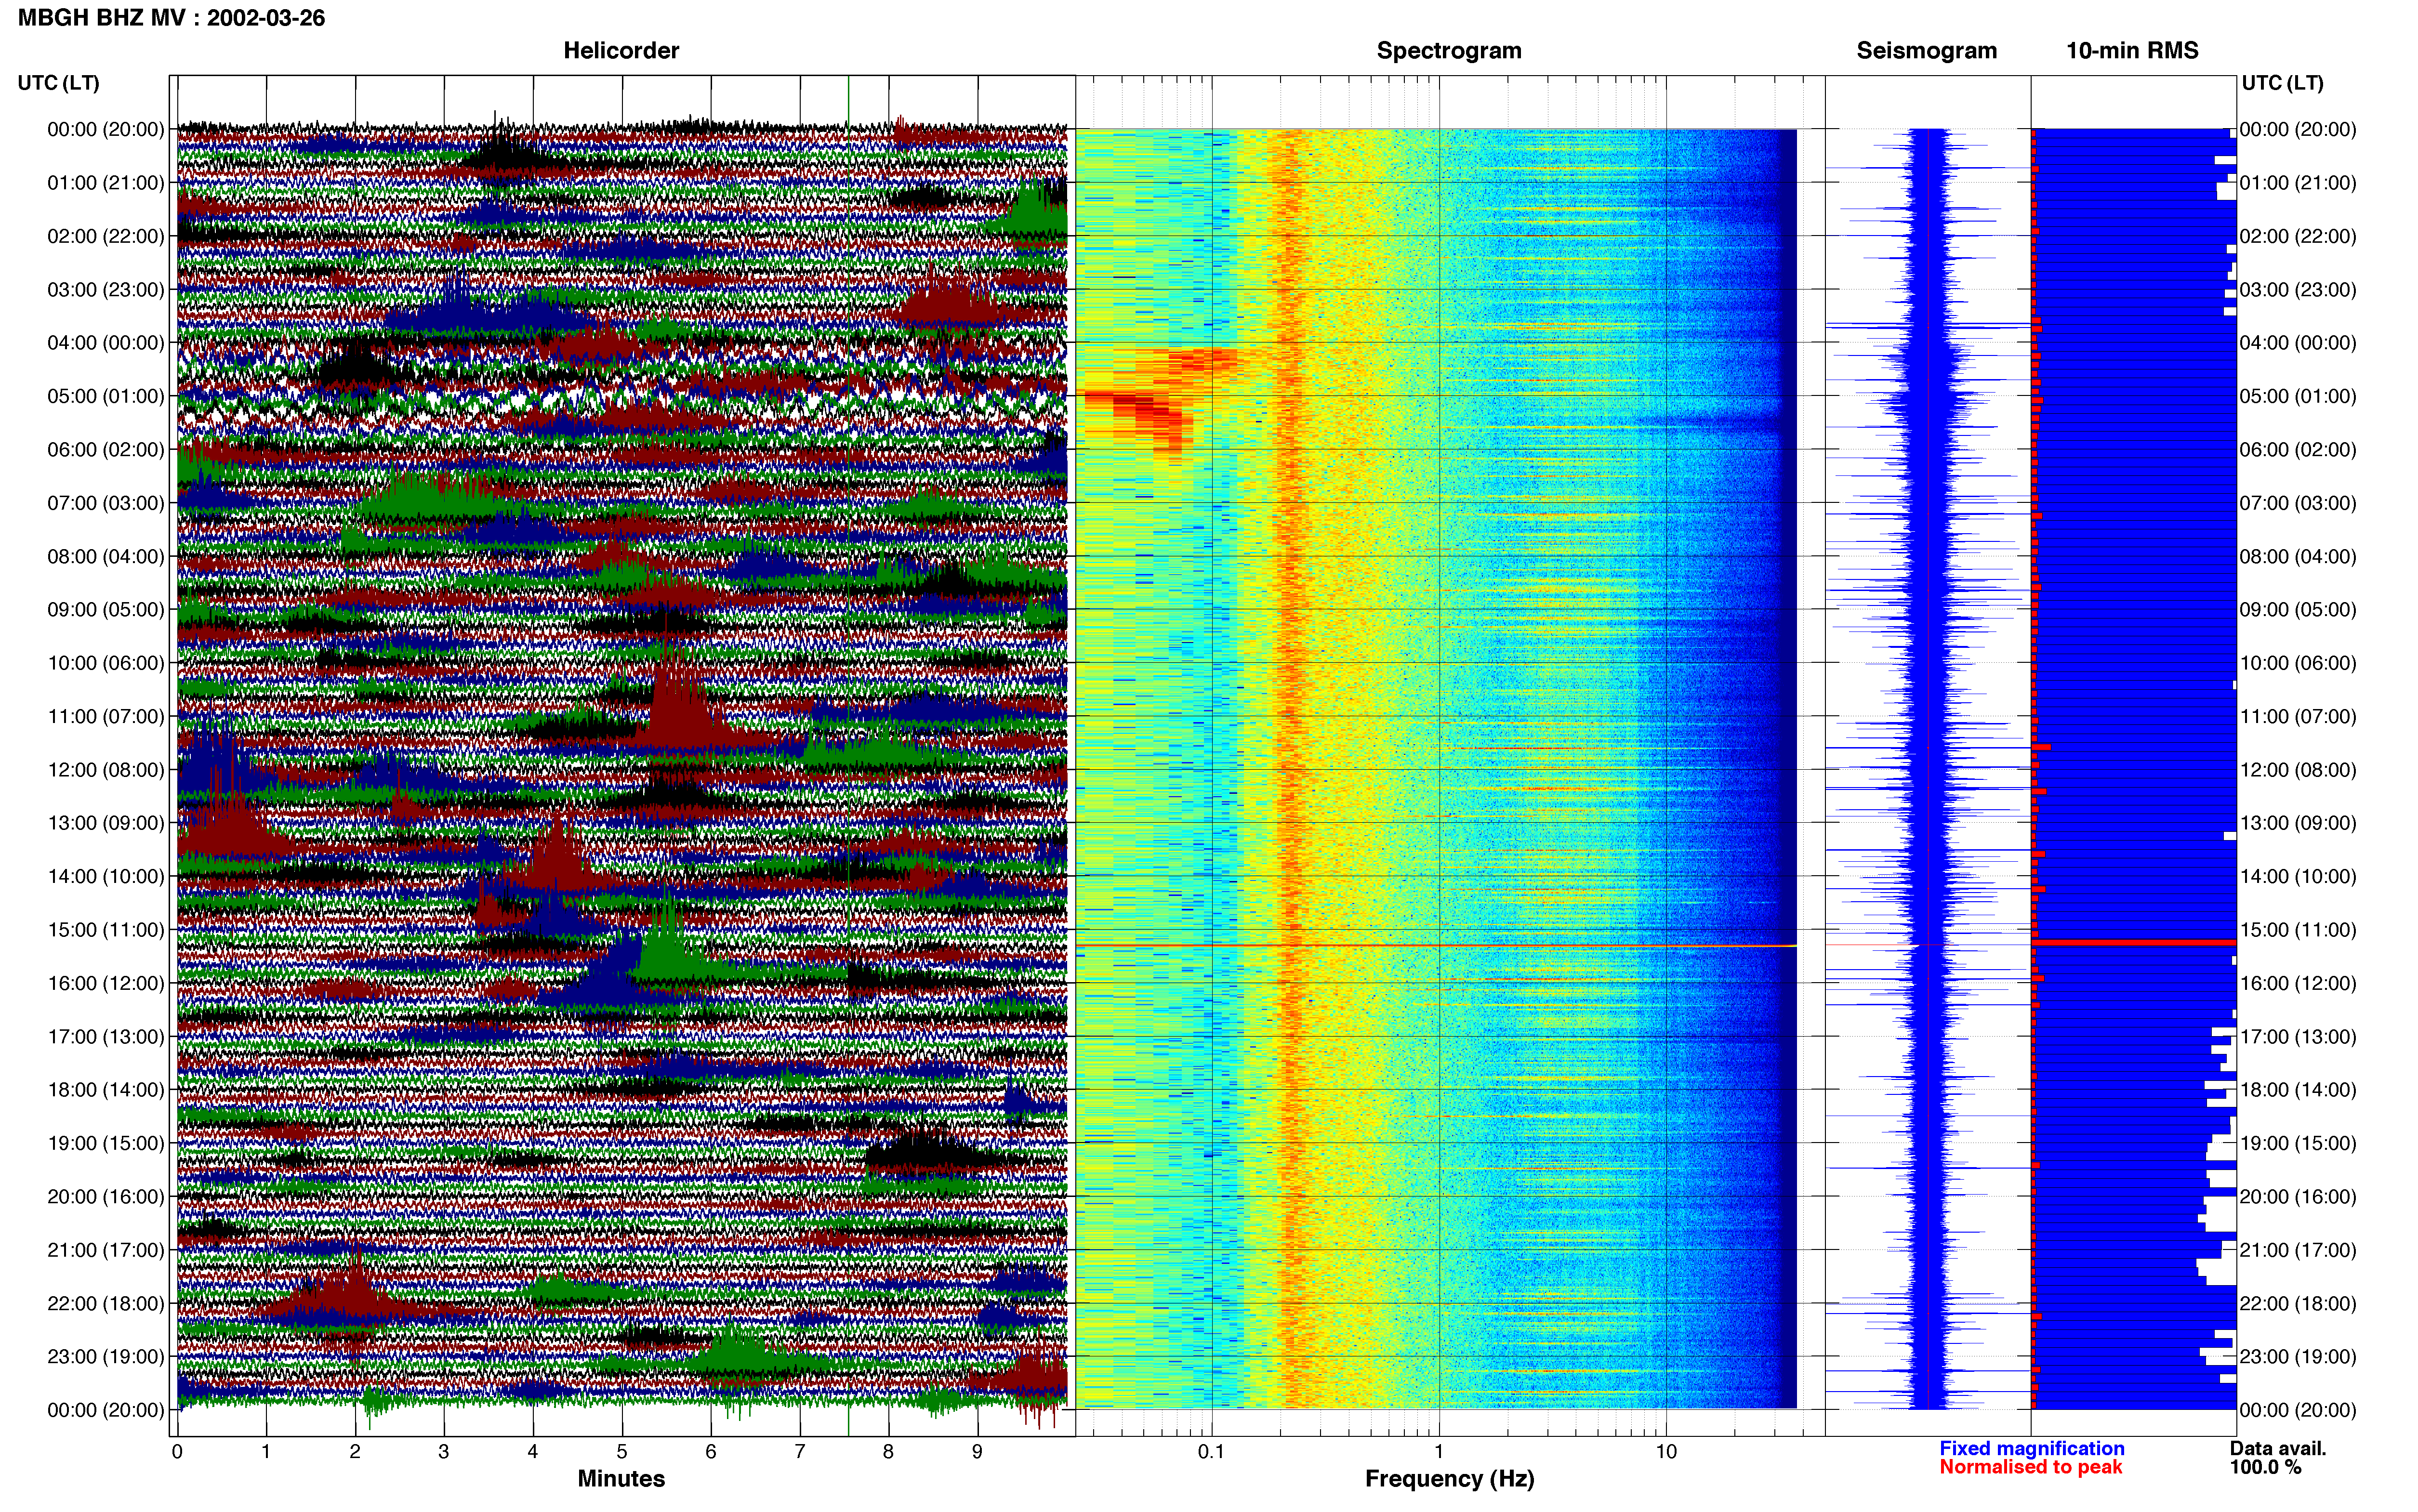
Task: Click right time label '01:00 (21:00)'
Action: coord(2298,183)
